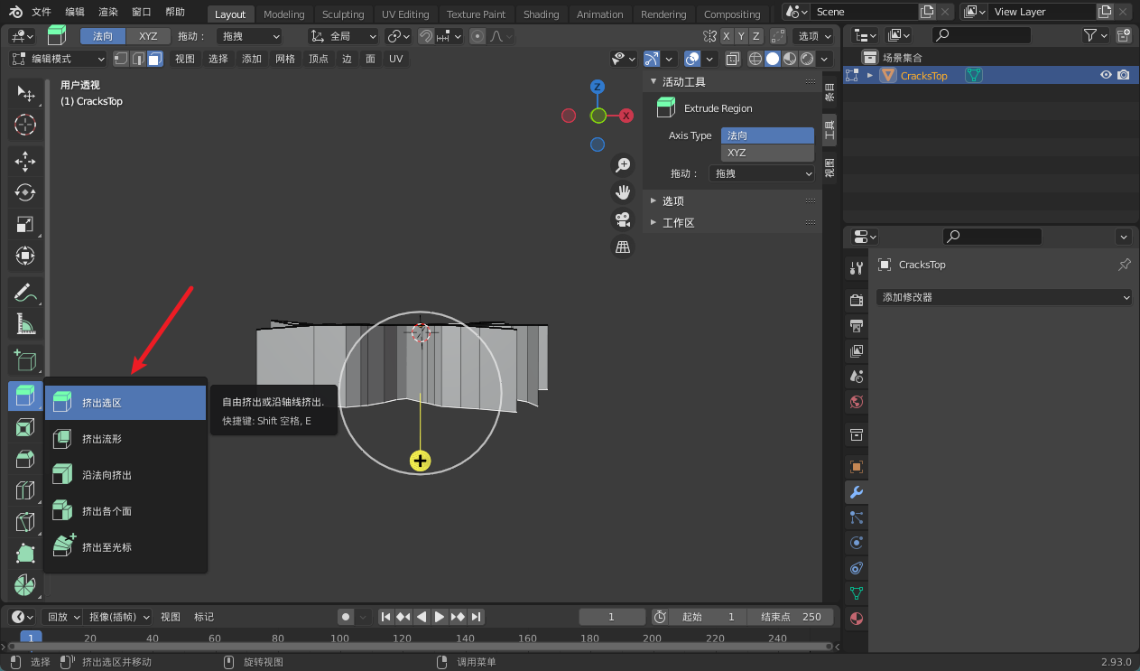Screen dimensions: 1140x671
Task: Choose 挤出流形 from the extrude flyout
Action: pyautogui.click(x=126, y=439)
